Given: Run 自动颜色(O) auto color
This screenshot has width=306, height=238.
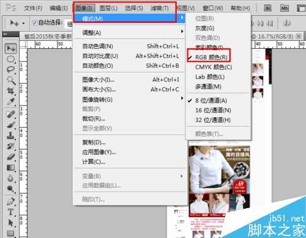Looking at the screenshot, I should tap(129, 66).
